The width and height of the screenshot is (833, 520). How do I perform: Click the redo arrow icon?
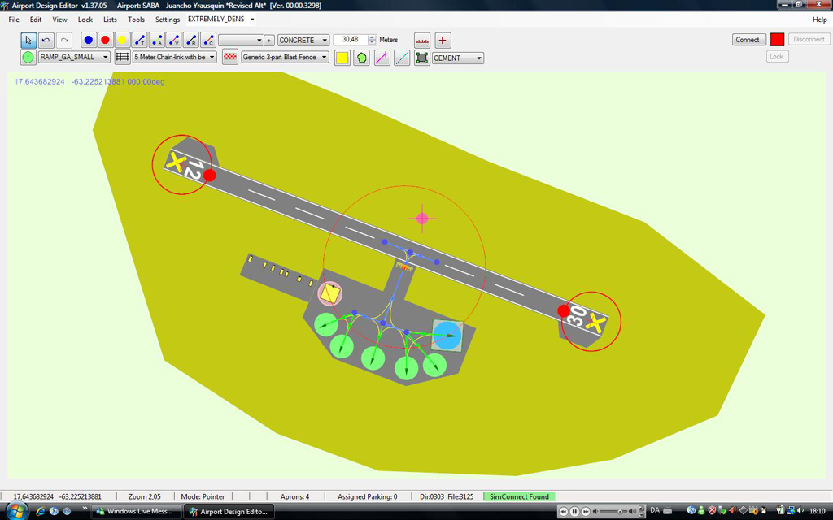tap(64, 40)
